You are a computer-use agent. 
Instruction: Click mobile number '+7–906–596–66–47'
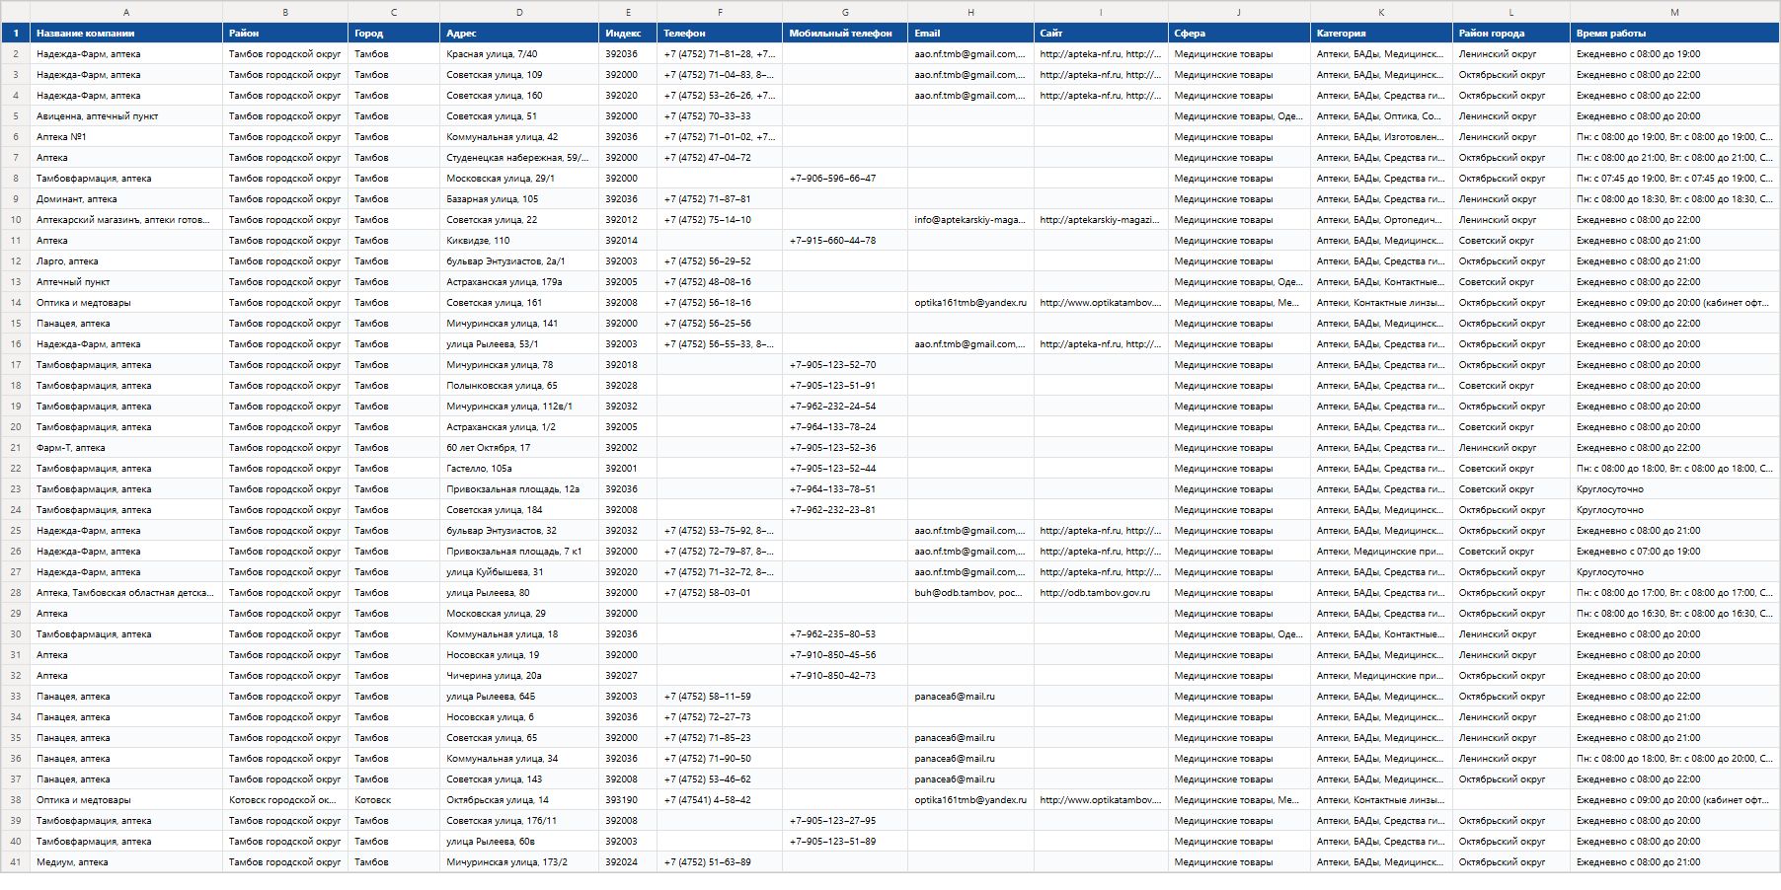click(845, 179)
